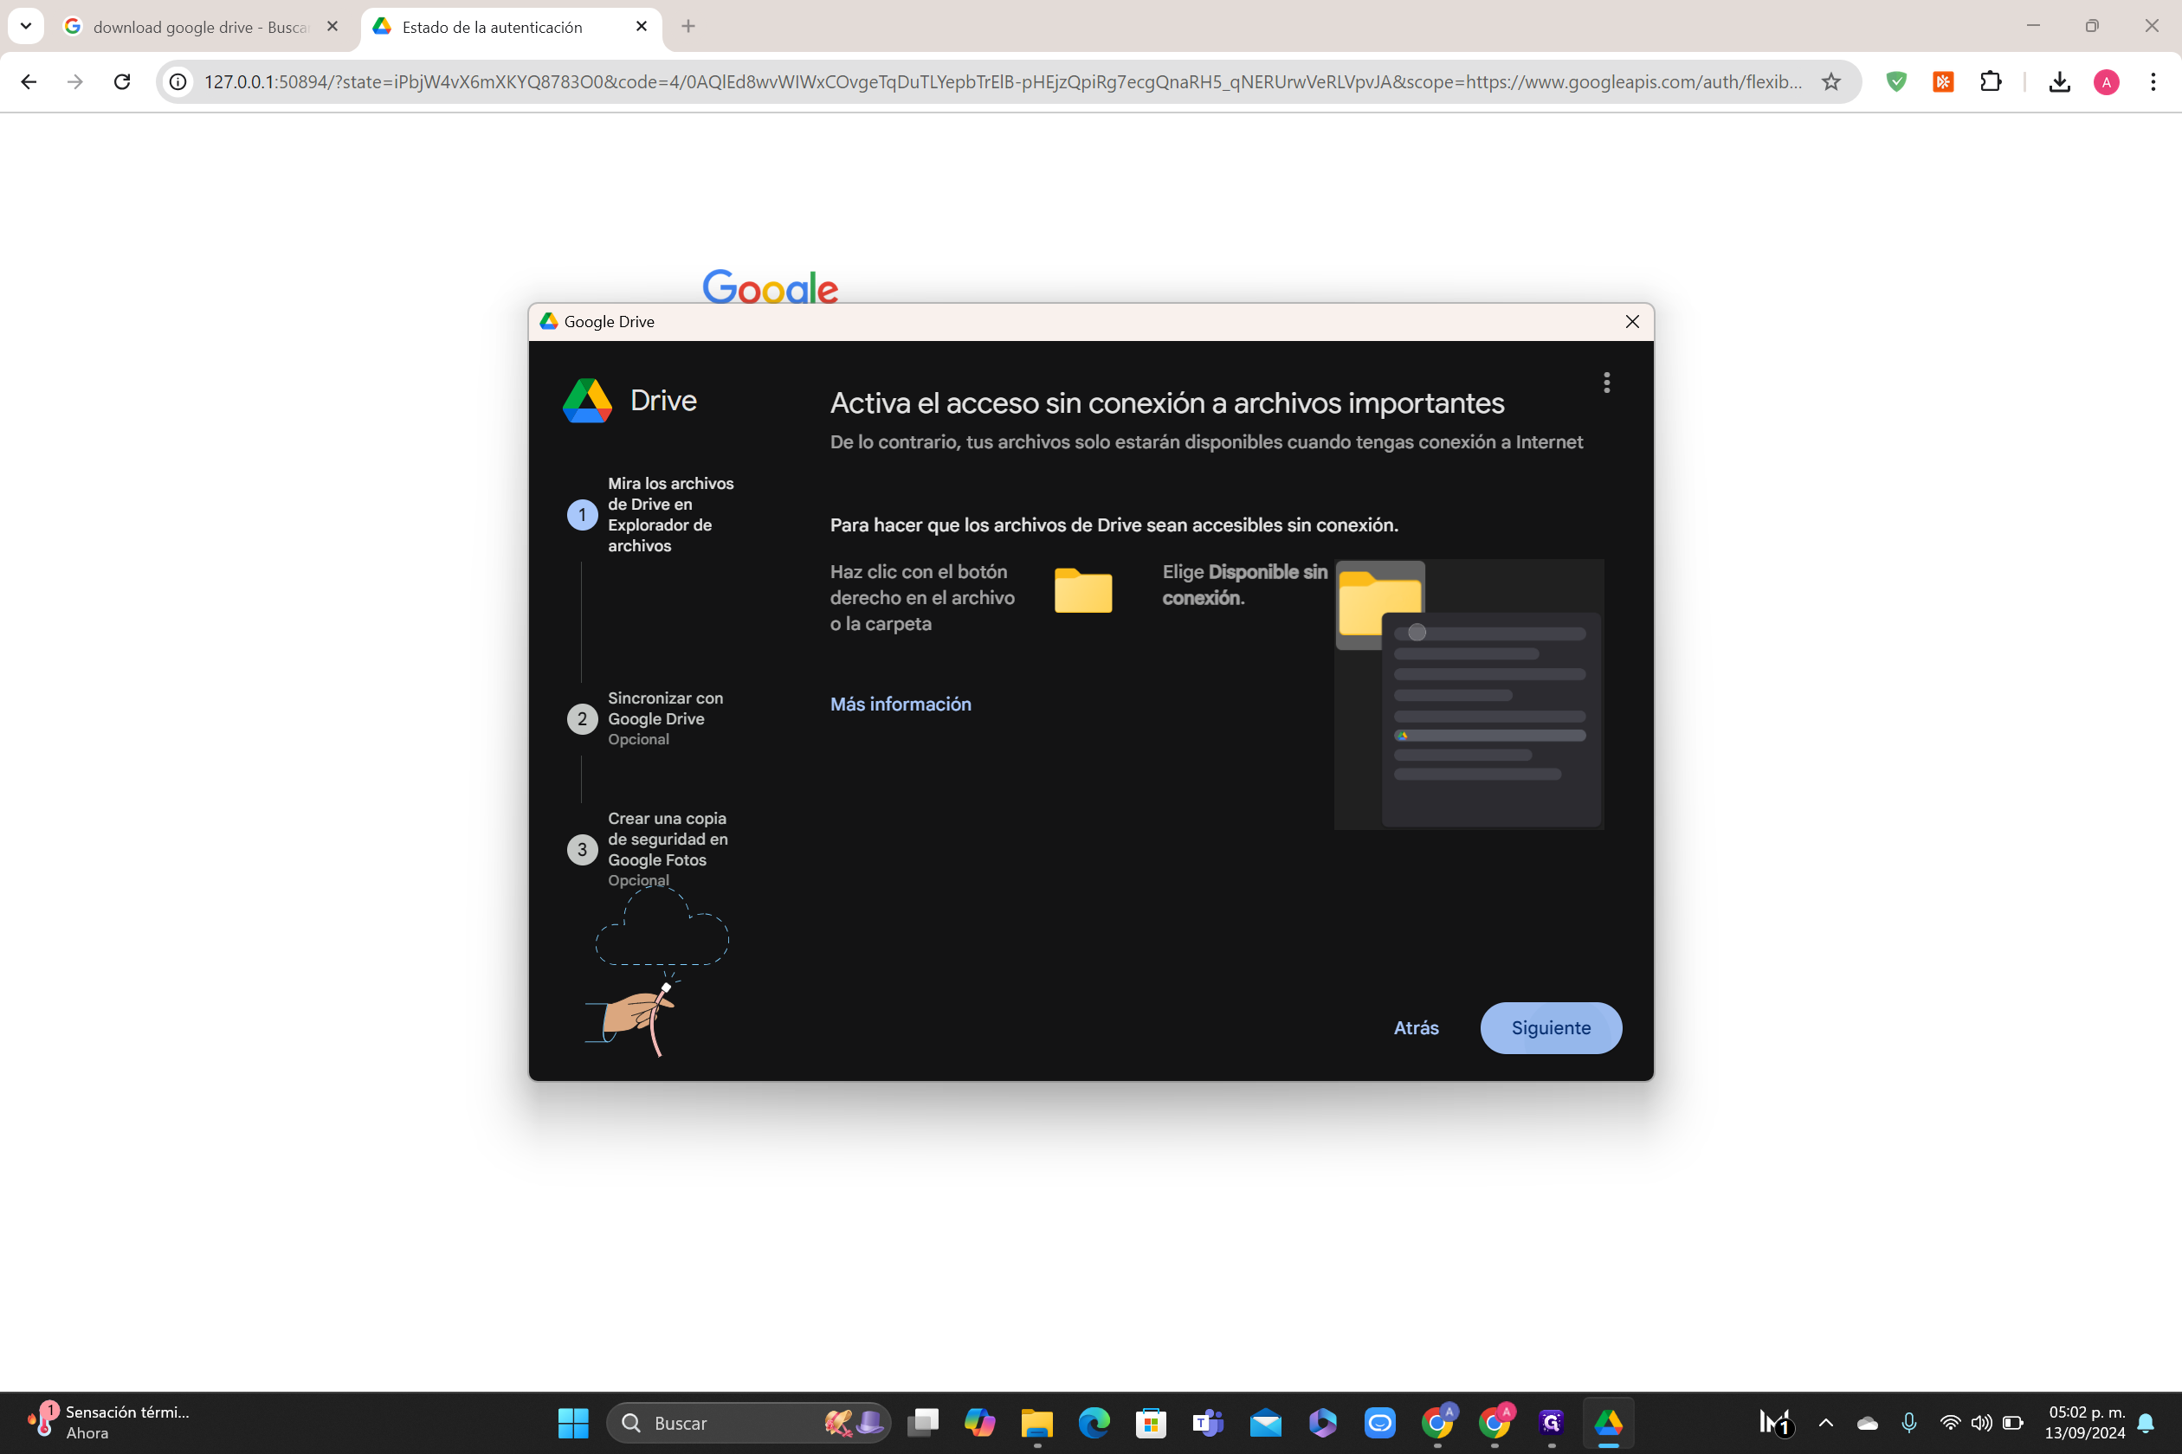
Task: Open the Extensions puzzle icon
Action: 1991,81
